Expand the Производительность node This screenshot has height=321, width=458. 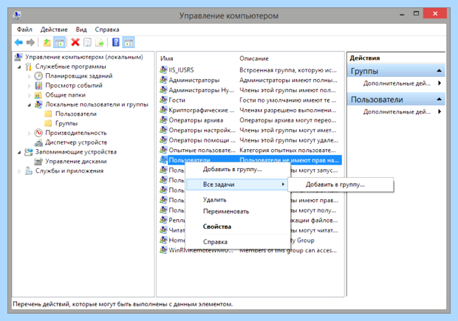(30, 134)
